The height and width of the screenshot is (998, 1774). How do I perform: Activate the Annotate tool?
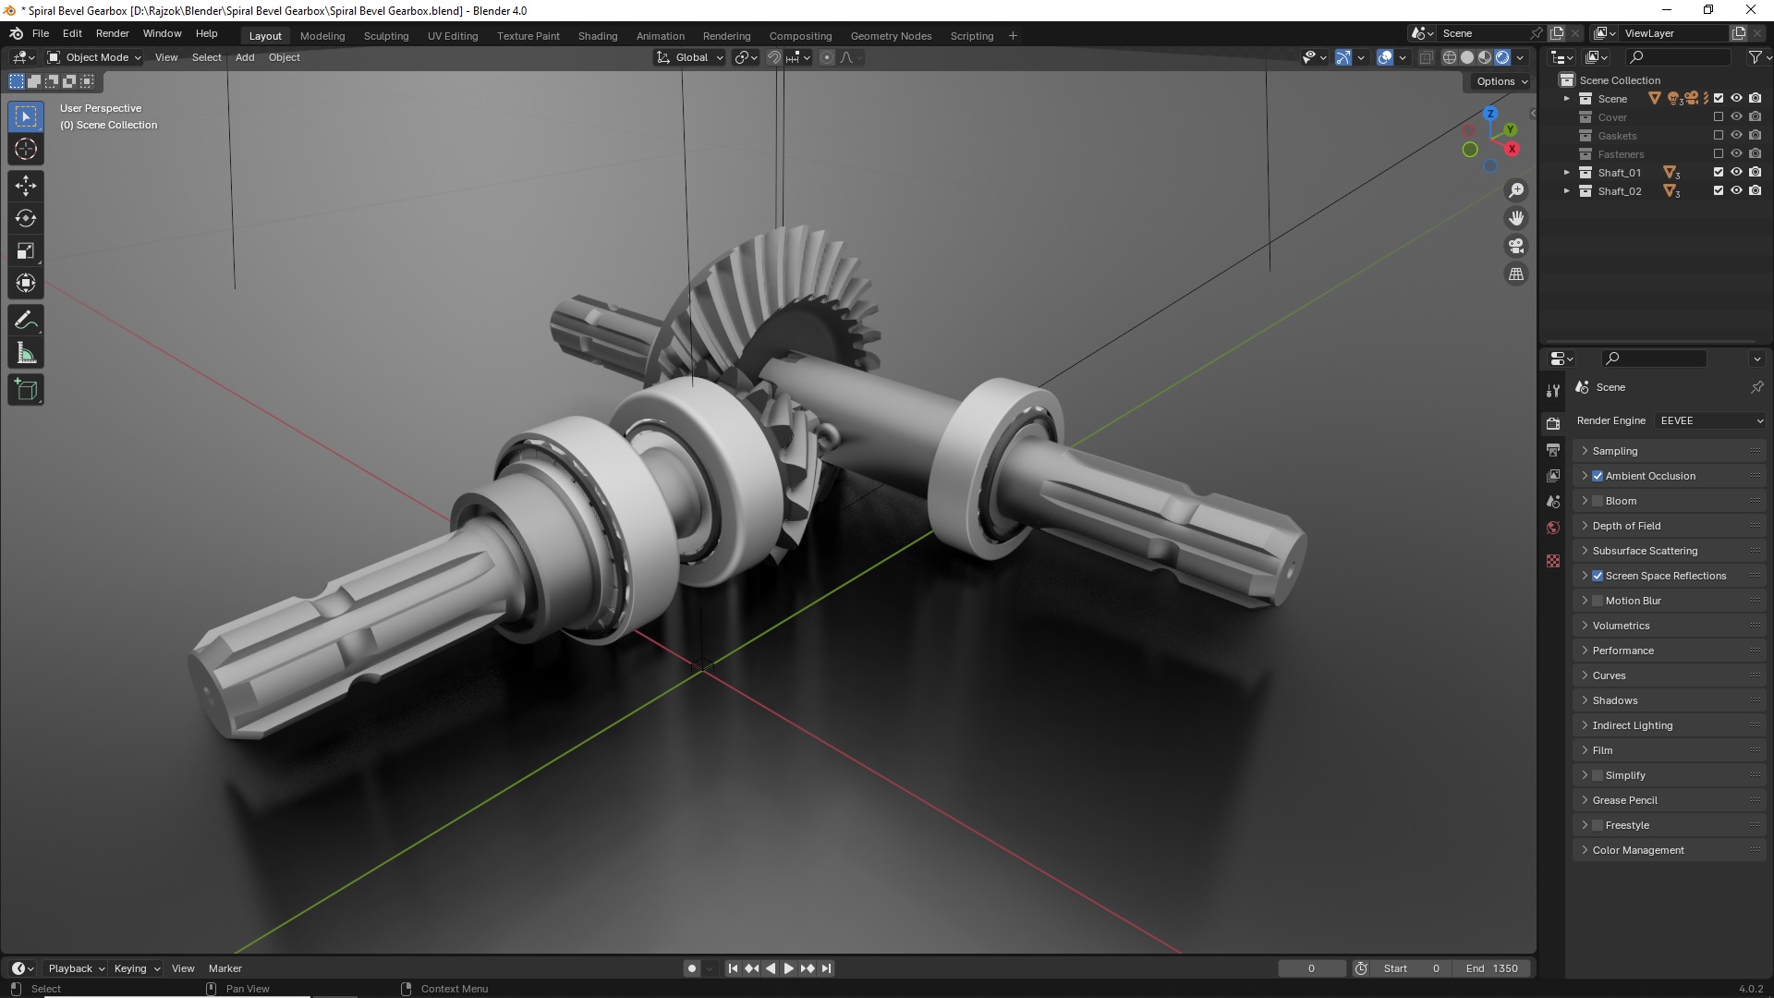tap(25, 321)
